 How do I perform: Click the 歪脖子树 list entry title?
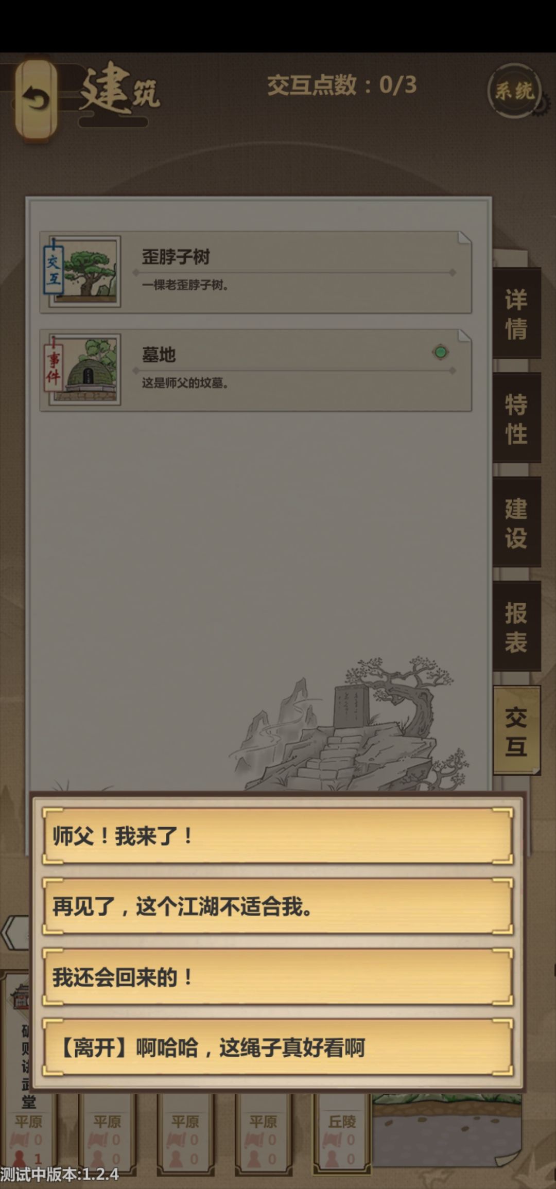pos(176,257)
